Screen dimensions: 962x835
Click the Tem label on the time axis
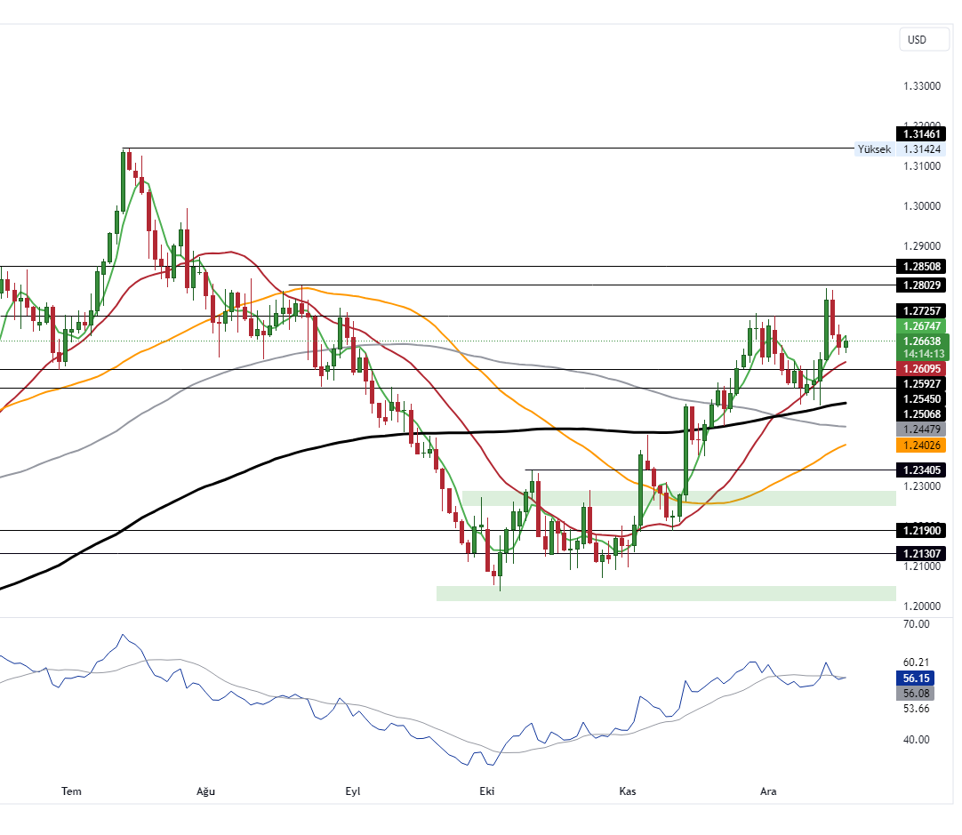click(x=70, y=791)
